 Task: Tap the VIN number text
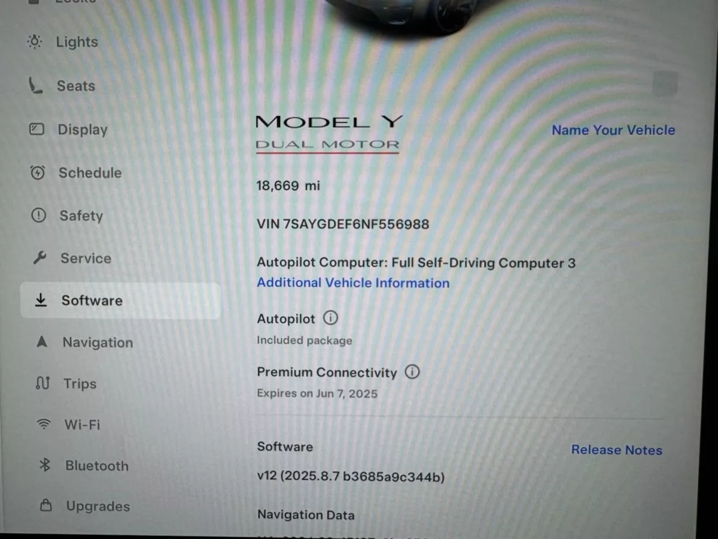(x=343, y=225)
